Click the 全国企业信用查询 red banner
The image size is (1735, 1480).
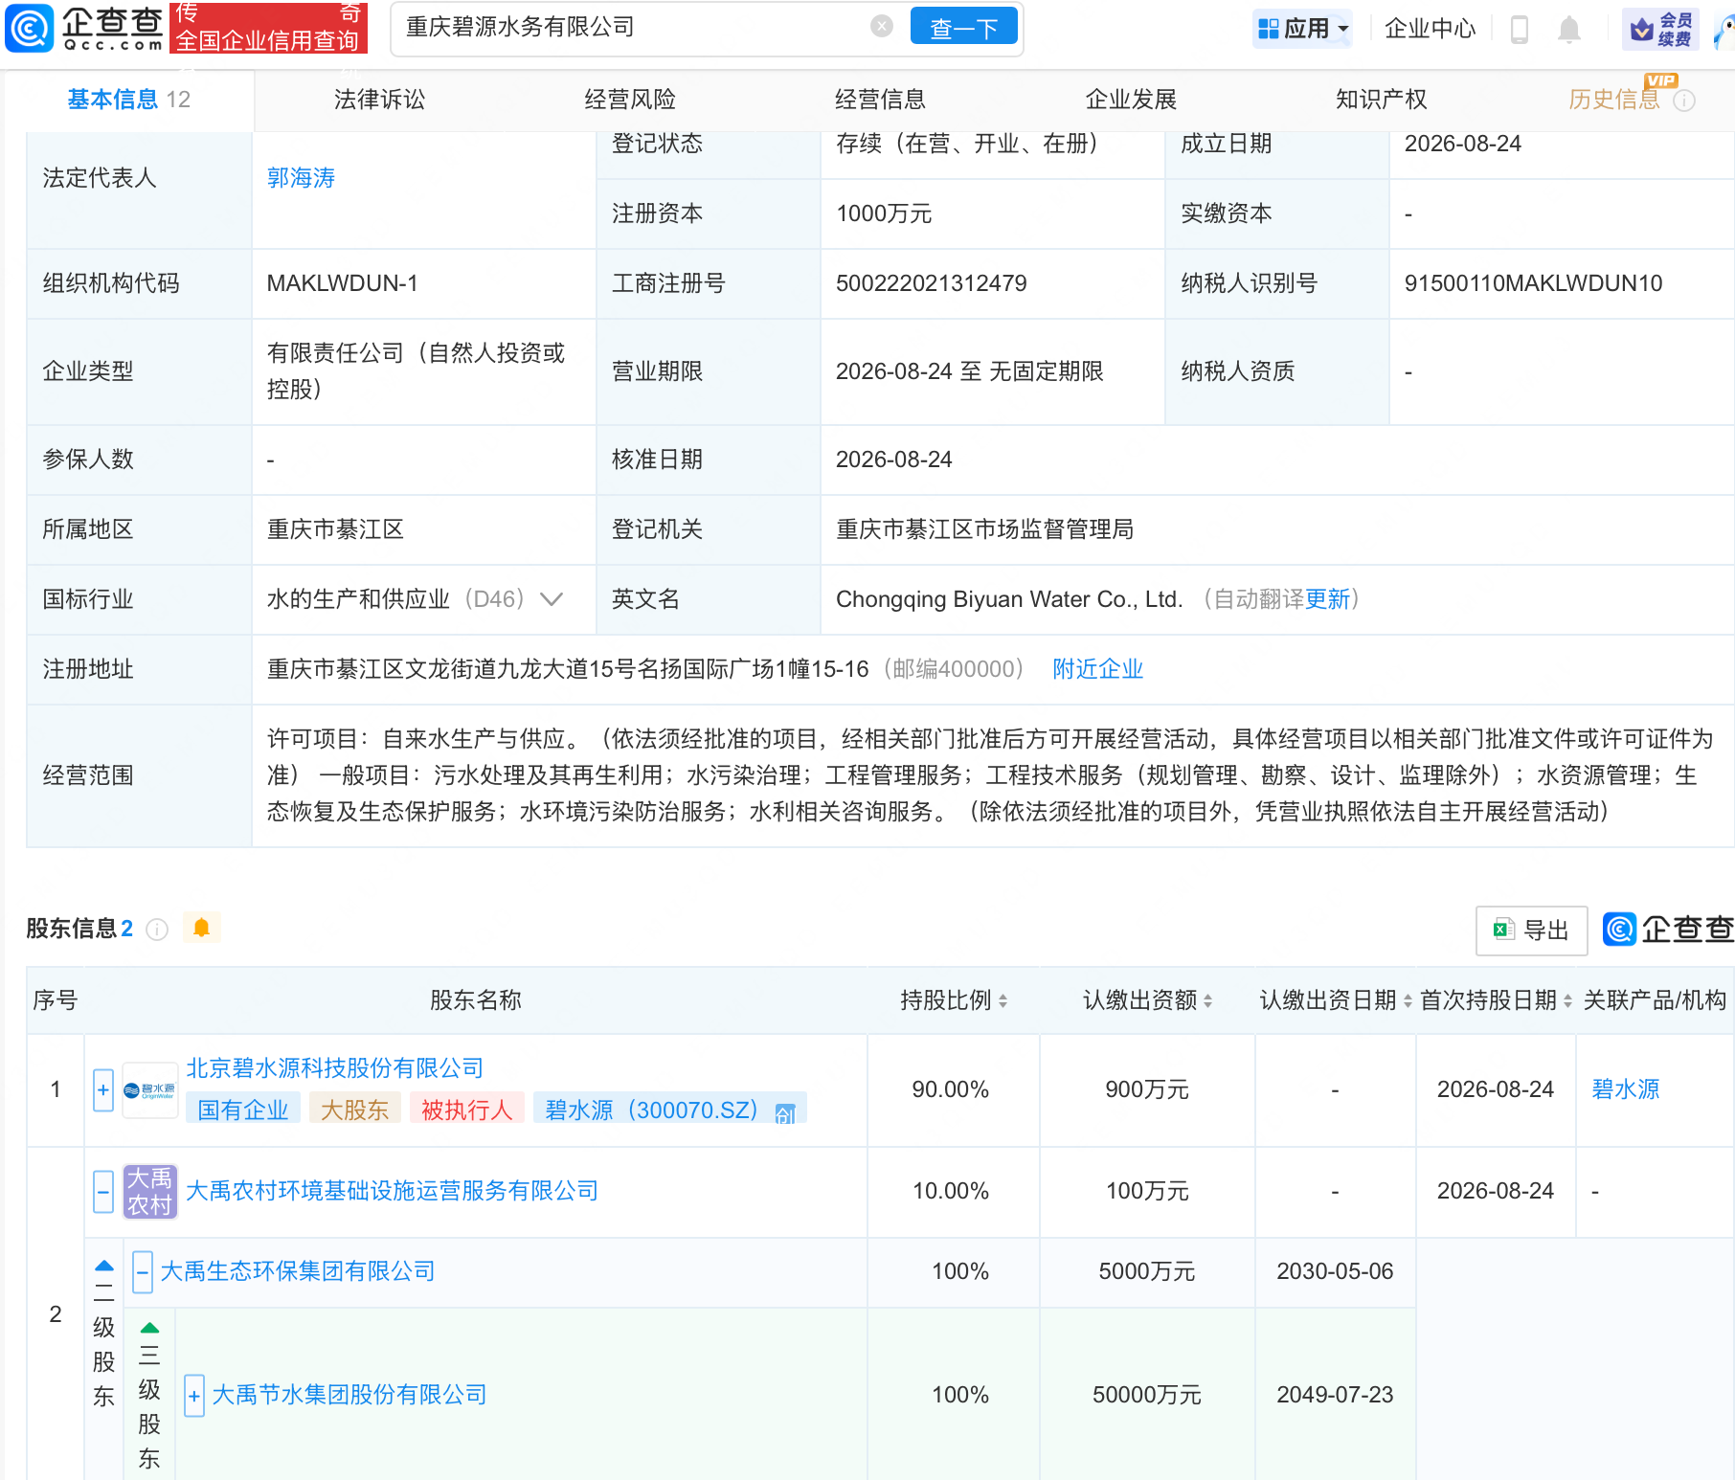(267, 28)
